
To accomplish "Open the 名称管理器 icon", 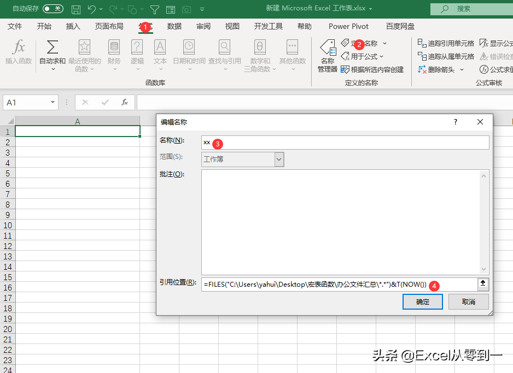I will (328, 48).
